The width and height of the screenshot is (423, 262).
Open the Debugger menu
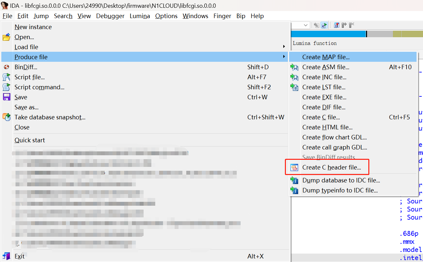pos(110,16)
